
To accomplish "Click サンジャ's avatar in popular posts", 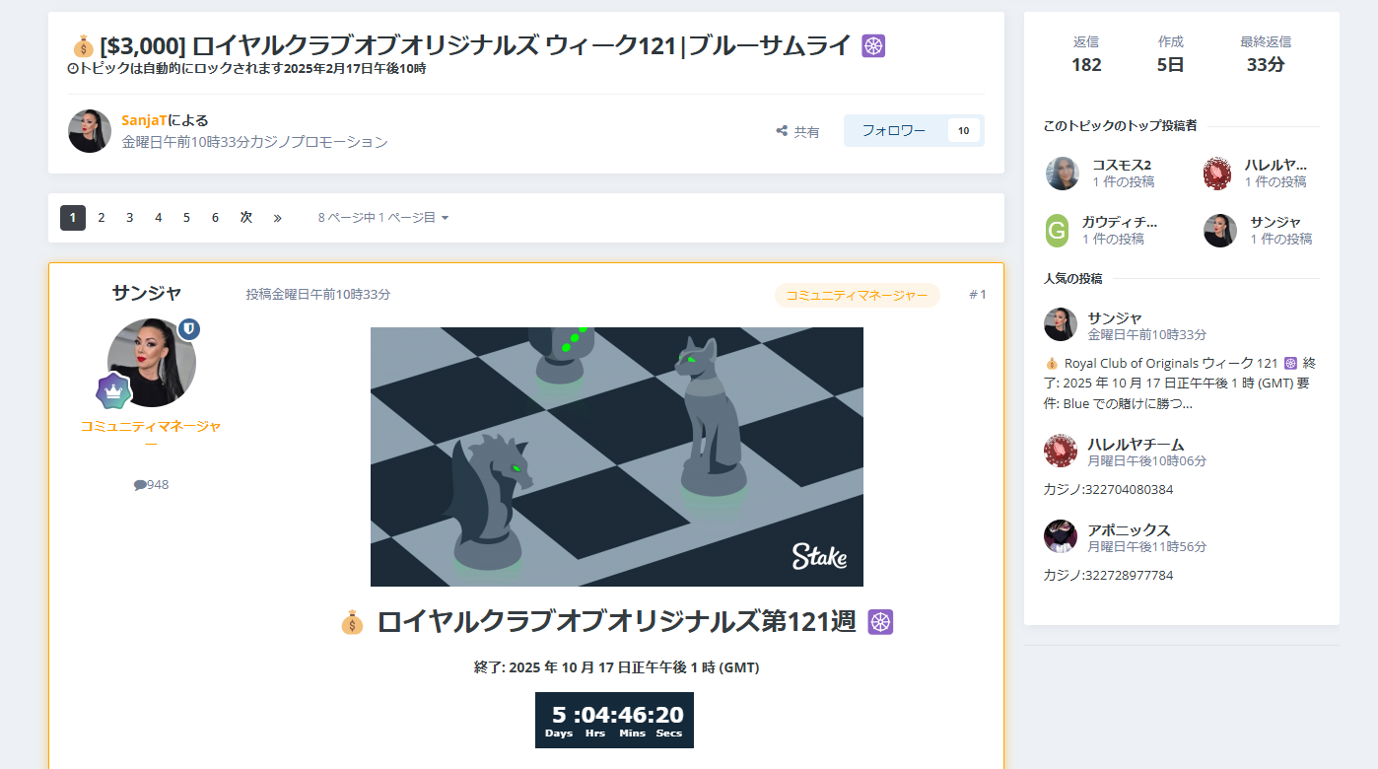I will point(1061,324).
